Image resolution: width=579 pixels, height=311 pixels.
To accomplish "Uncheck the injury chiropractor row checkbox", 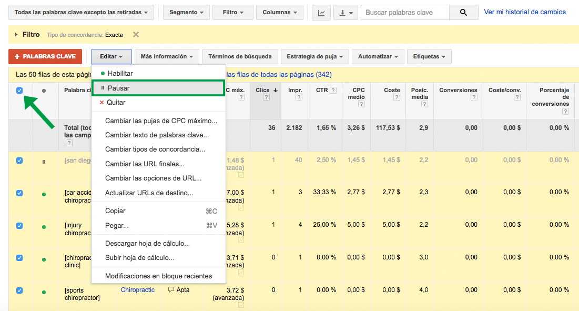I will coord(19,226).
